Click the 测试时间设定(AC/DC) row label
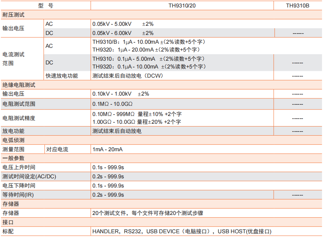The image size is (323, 237). (30, 177)
